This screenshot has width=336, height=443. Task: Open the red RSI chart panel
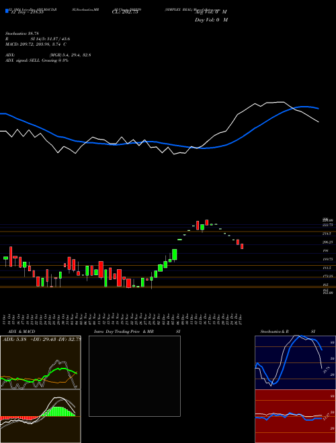(x=295, y=416)
